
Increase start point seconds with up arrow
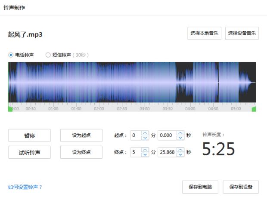(x=181, y=133)
